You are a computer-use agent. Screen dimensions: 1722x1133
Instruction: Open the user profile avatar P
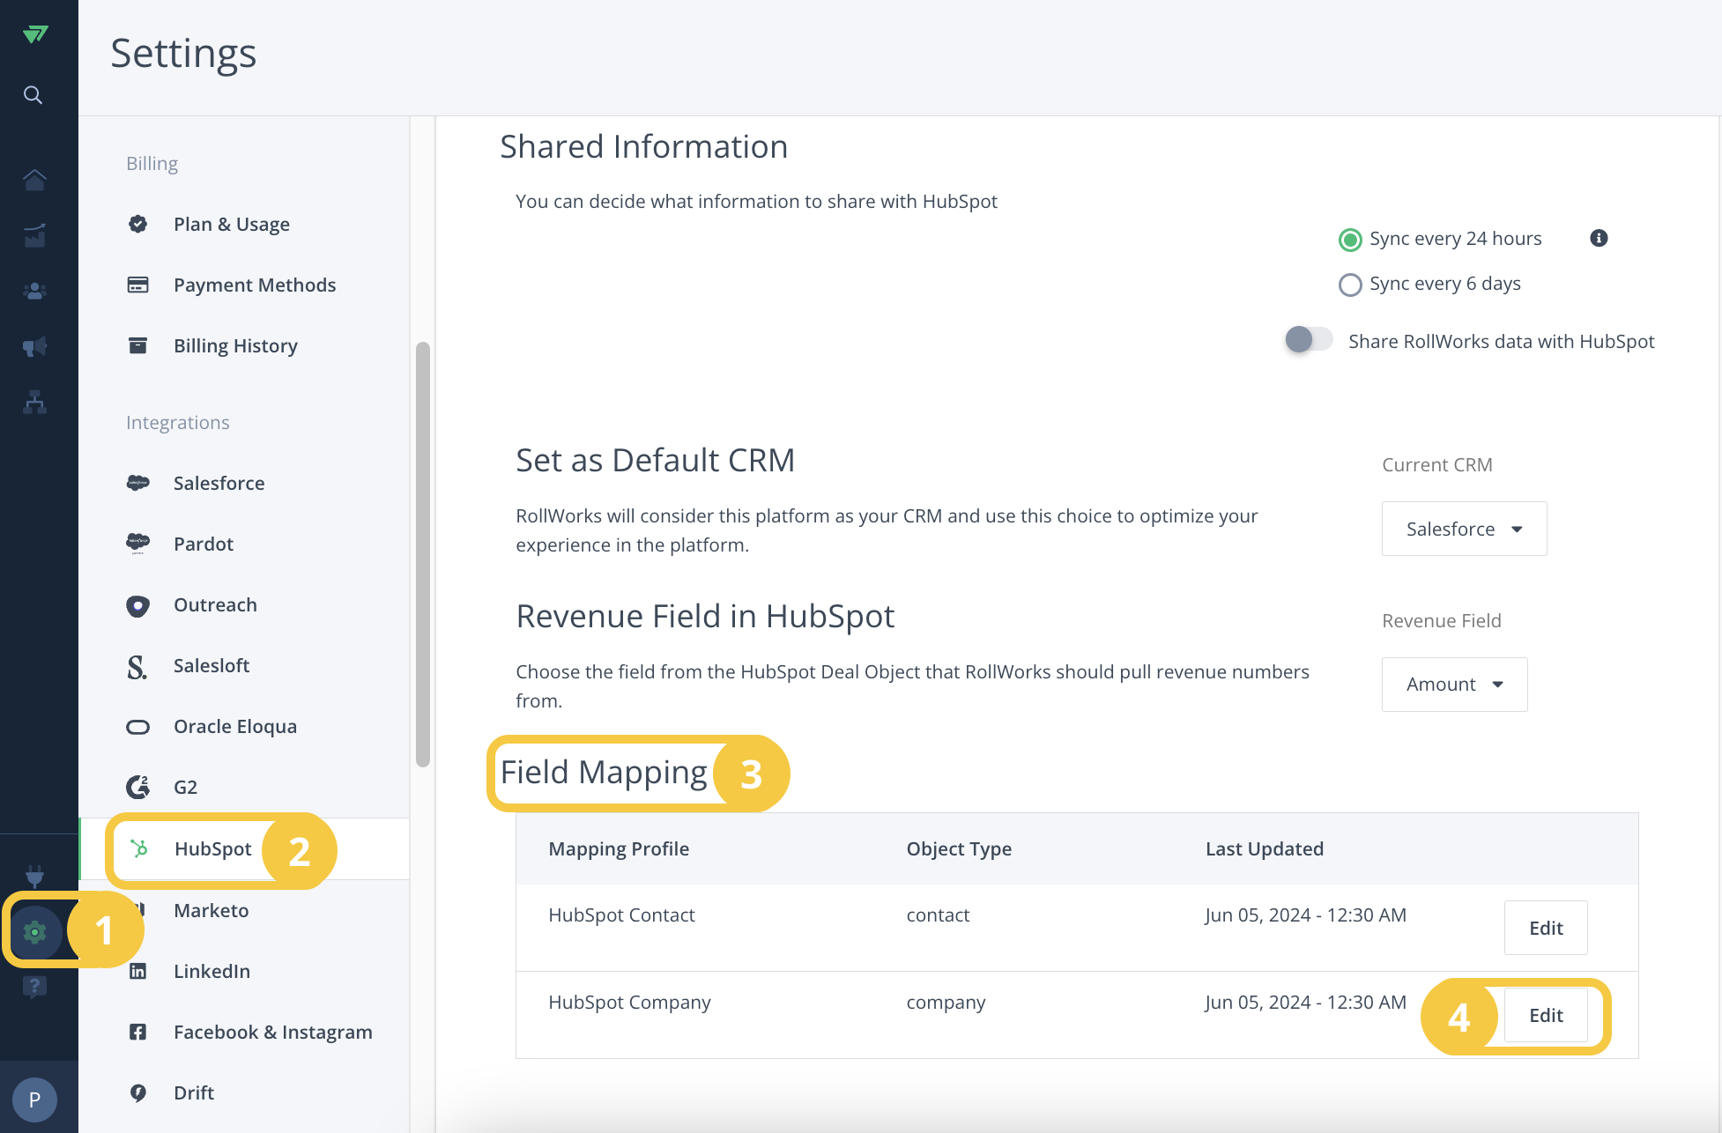[34, 1100]
